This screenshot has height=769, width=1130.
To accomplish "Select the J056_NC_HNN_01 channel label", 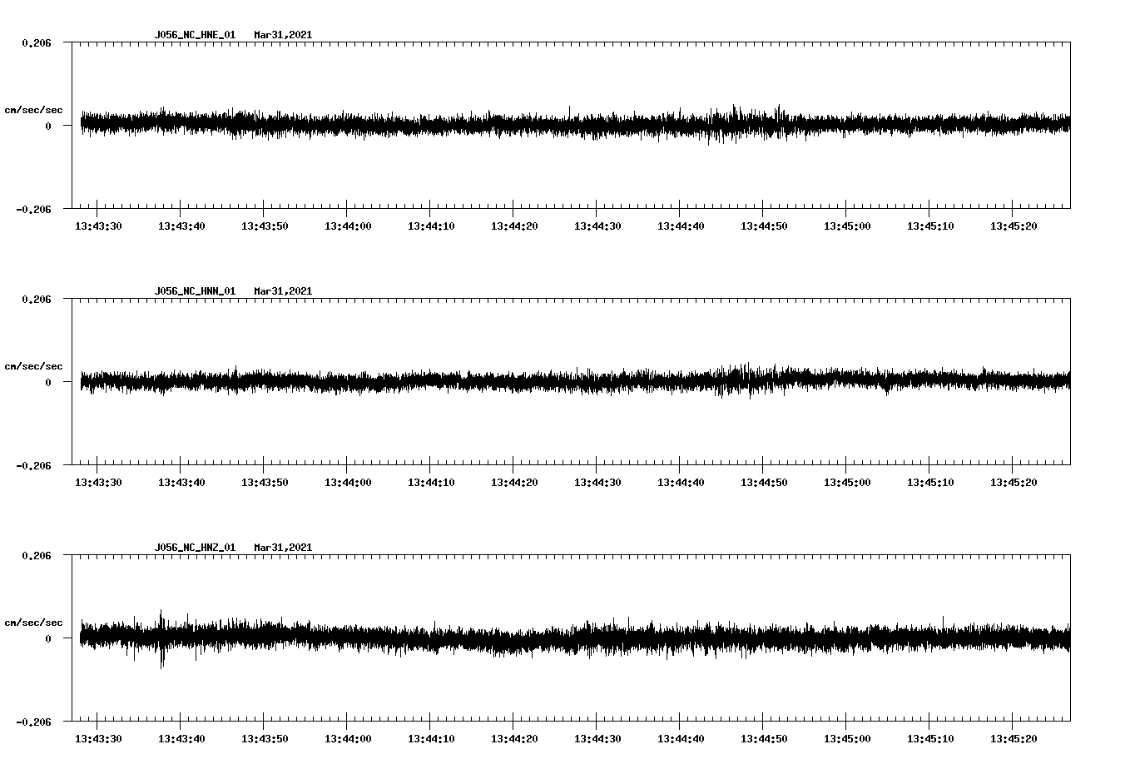I will tap(193, 291).
